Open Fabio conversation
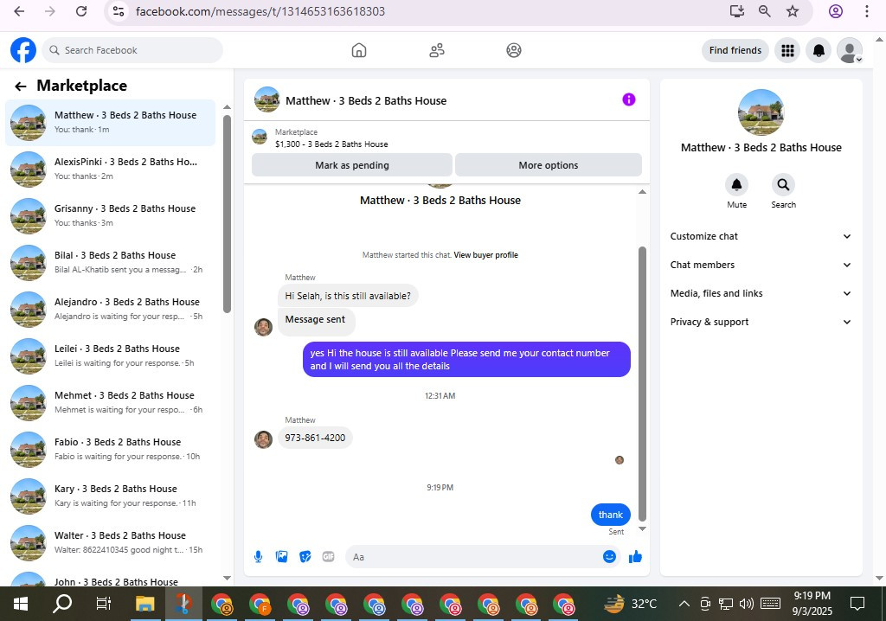Viewport: 886px width, 621px height. [x=110, y=450]
